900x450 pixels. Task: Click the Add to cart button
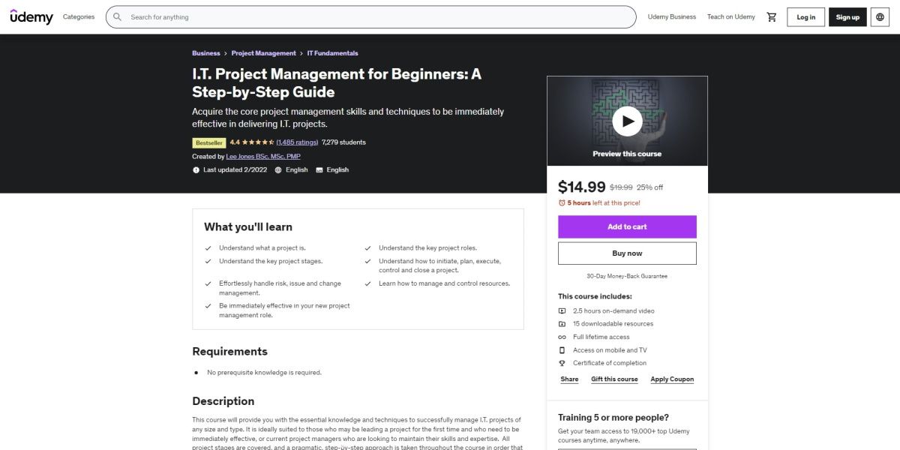627,226
